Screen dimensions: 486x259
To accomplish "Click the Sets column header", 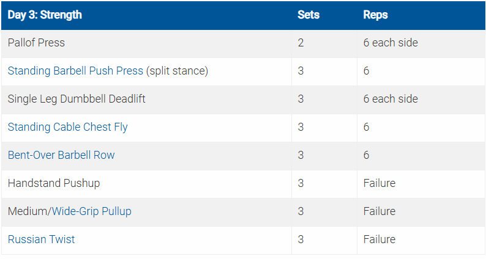I will 308,15.
